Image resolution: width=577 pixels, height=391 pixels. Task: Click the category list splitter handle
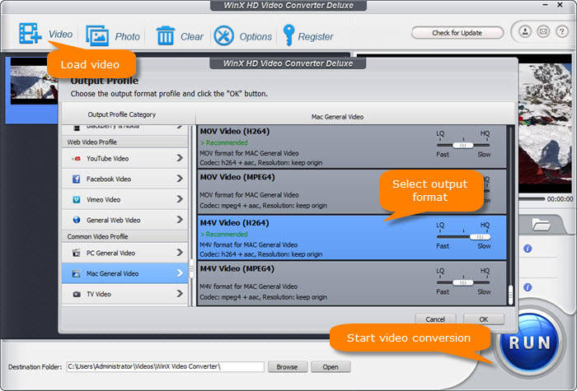coord(191,269)
